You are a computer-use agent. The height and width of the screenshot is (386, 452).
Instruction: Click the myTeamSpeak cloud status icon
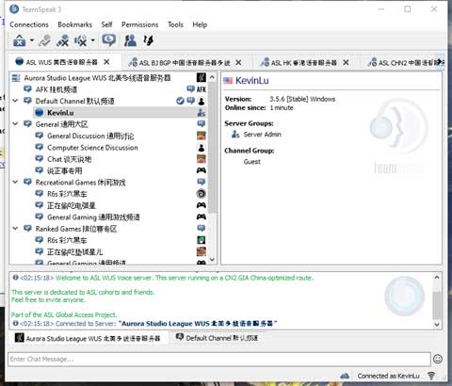tap(345, 376)
